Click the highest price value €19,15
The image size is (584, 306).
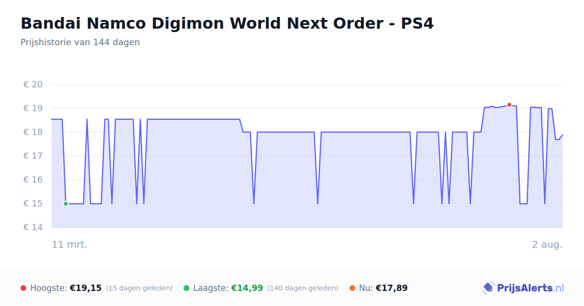tap(86, 288)
